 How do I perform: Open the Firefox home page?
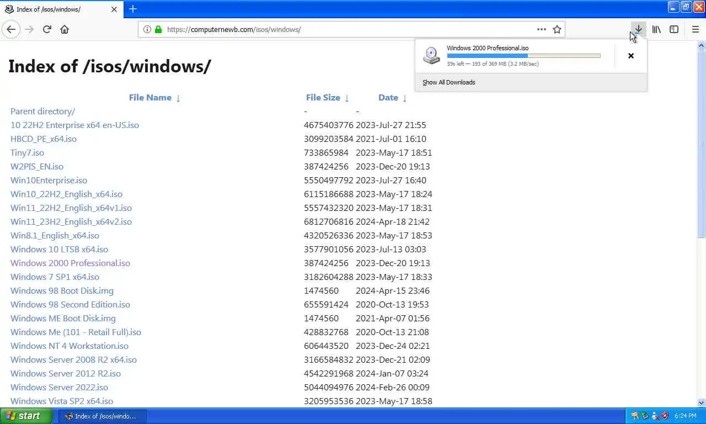coord(65,29)
